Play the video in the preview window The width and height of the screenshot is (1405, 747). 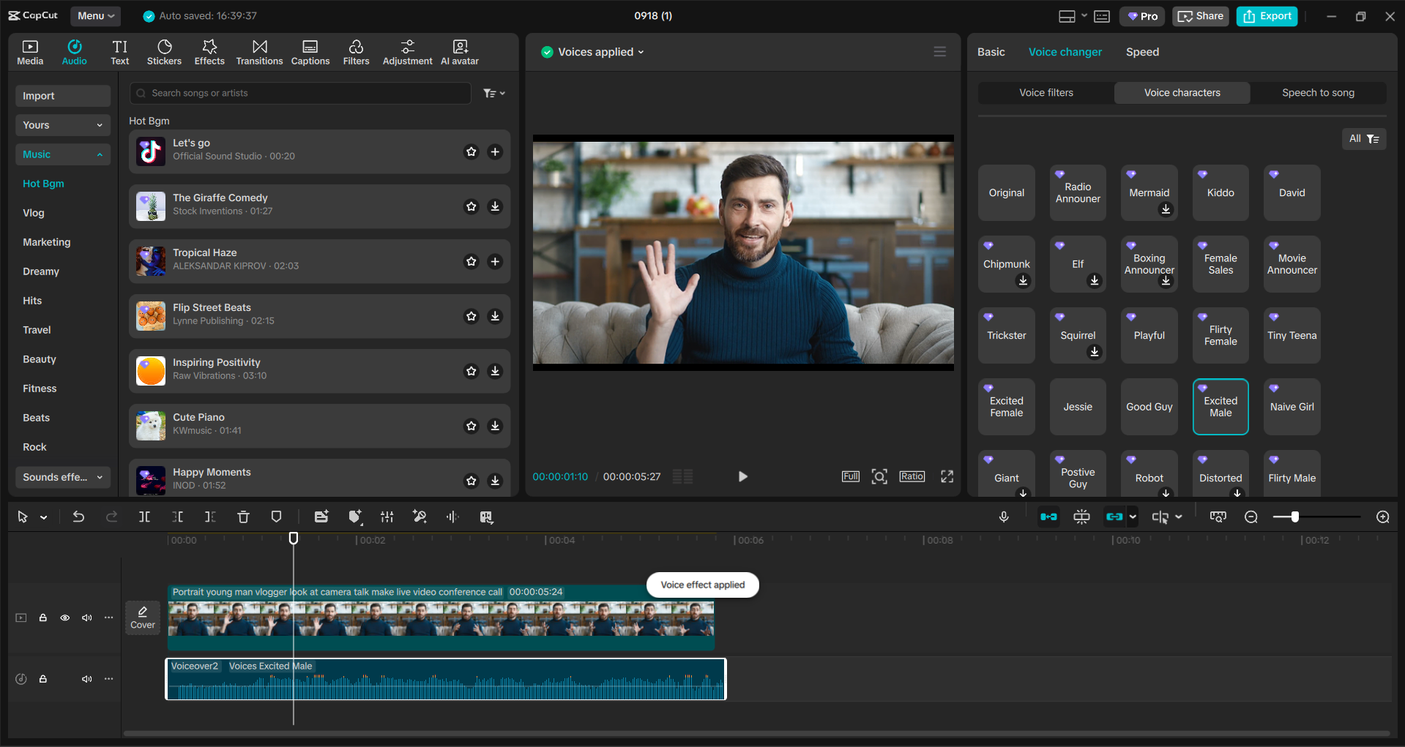point(743,476)
